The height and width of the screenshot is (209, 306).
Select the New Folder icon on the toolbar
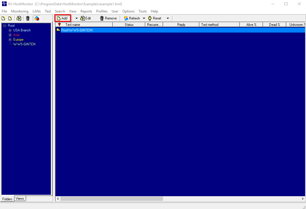pyautogui.click(x=10, y=18)
